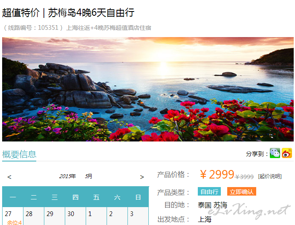Share via the WeChat icon
Screen dimensions: 295x225
pos(275,153)
